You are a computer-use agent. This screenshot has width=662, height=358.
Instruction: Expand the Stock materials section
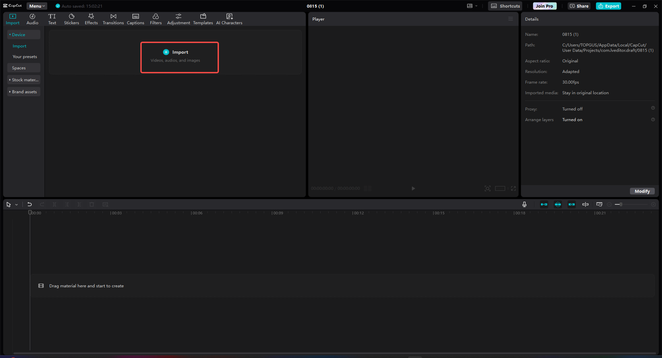tap(24, 80)
